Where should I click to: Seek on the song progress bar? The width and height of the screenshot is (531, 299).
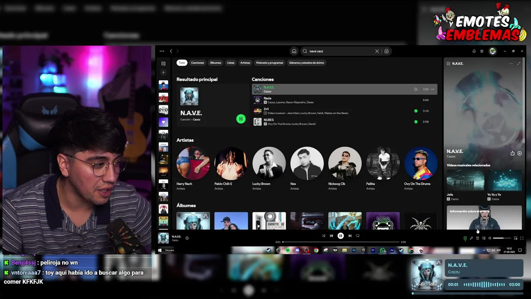coord(341,242)
